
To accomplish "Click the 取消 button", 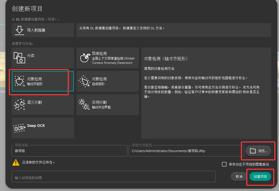I will tap(239, 176).
